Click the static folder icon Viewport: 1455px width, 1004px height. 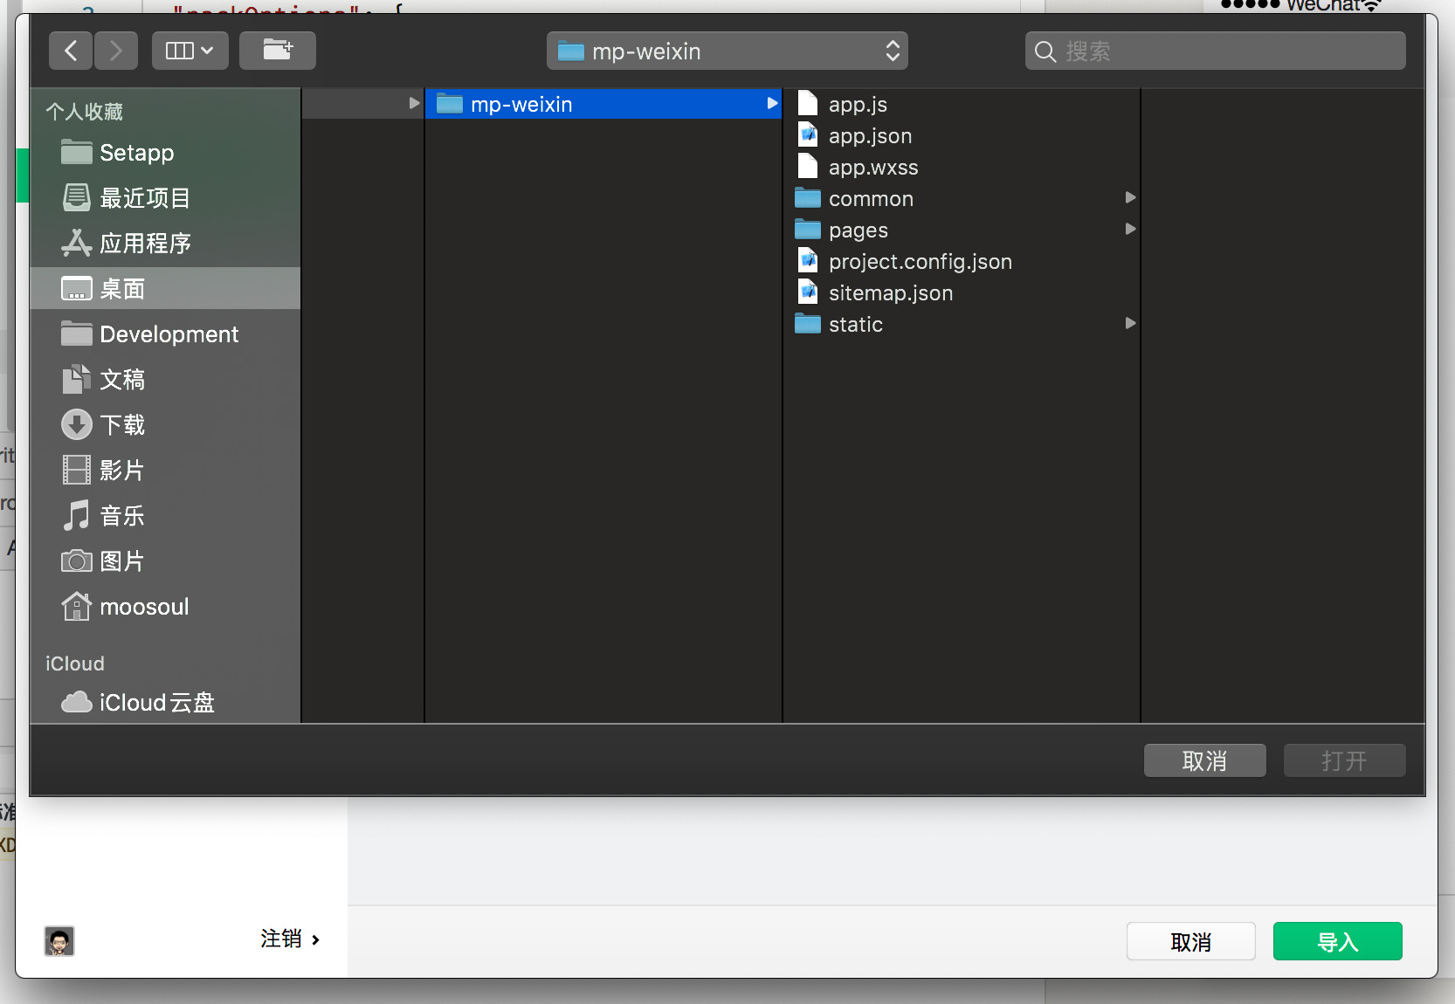coord(808,324)
